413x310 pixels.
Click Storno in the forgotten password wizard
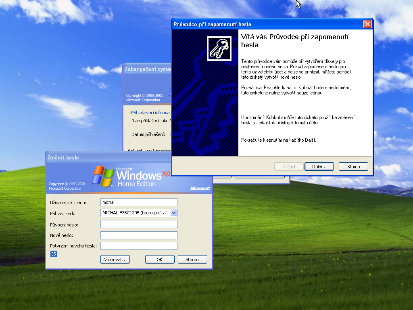(x=353, y=167)
